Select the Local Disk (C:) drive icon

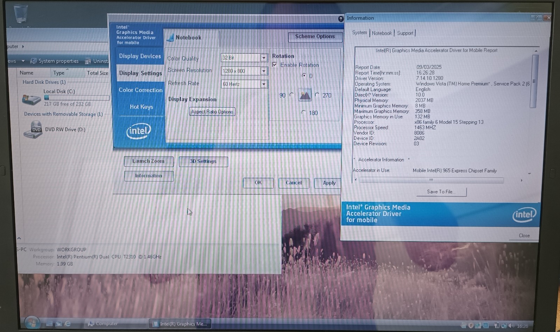[x=31, y=99]
